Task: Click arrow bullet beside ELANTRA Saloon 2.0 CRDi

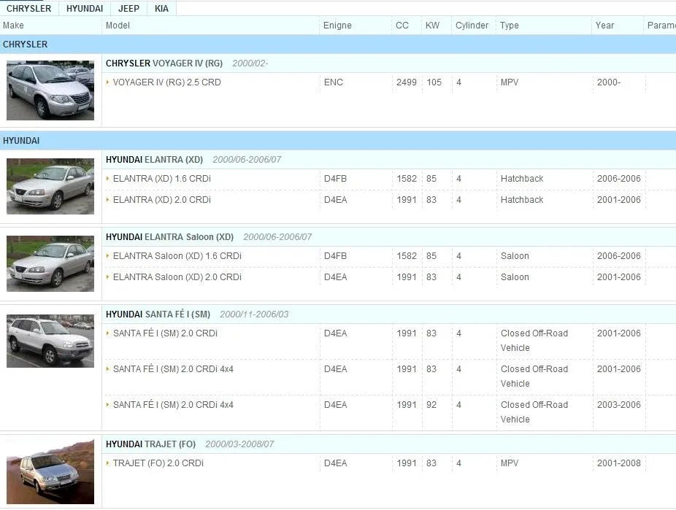Action: tap(107, 277)
